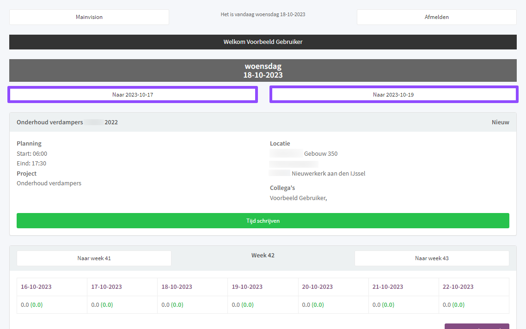
Task: Click the purple button at bottom right
Action: point(477,326)
